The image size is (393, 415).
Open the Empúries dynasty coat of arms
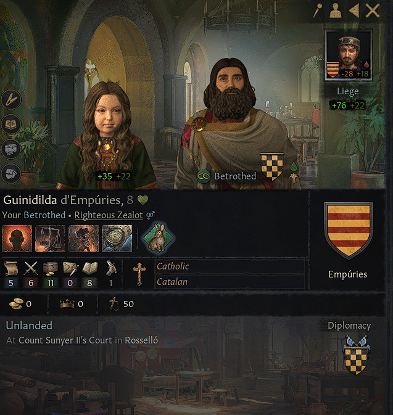[349, 231]
